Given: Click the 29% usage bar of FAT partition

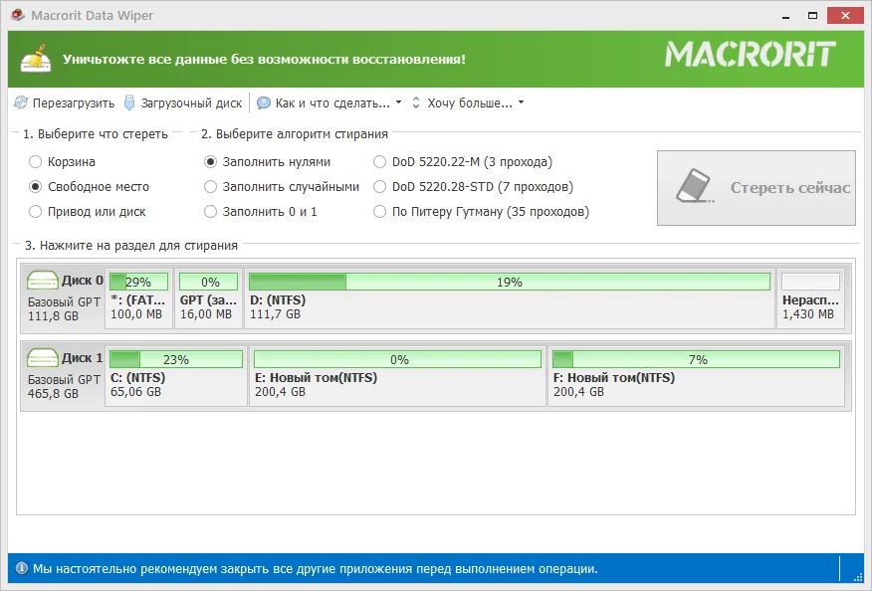Looking at the screenshot, I should (139, 282).
